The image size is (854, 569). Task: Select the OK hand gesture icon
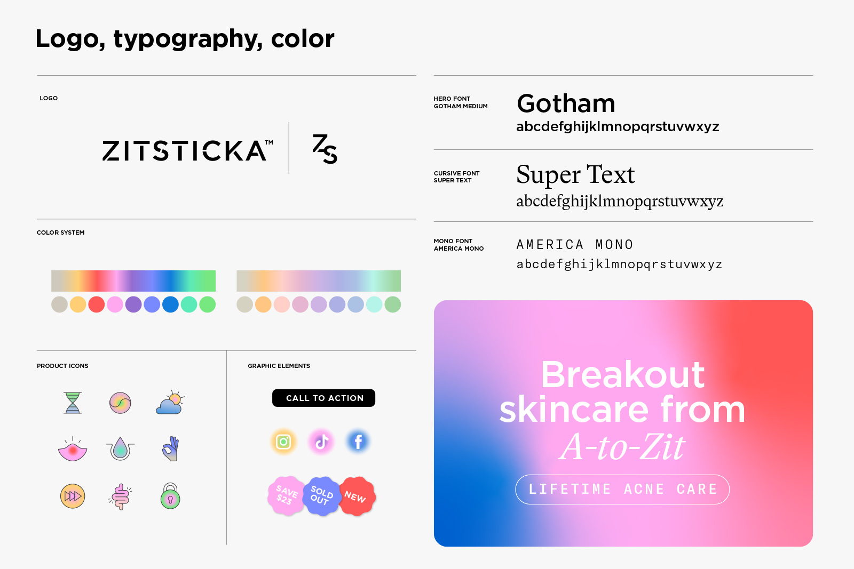tap(170, 448)
